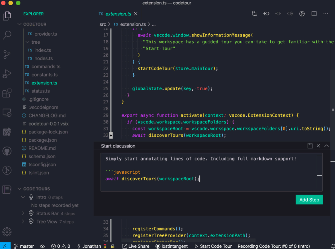Viewport: 335px width, 249px height.
Task: Click the circular git icon in the editor toolbar
Action: (x=302, y=14)
